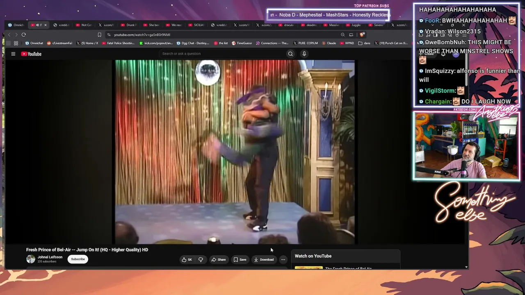The image size is (525, 295).
Task: Open the r/LivestreamFail bookmark
Action: pyautogui.click(x=59, y=43)
